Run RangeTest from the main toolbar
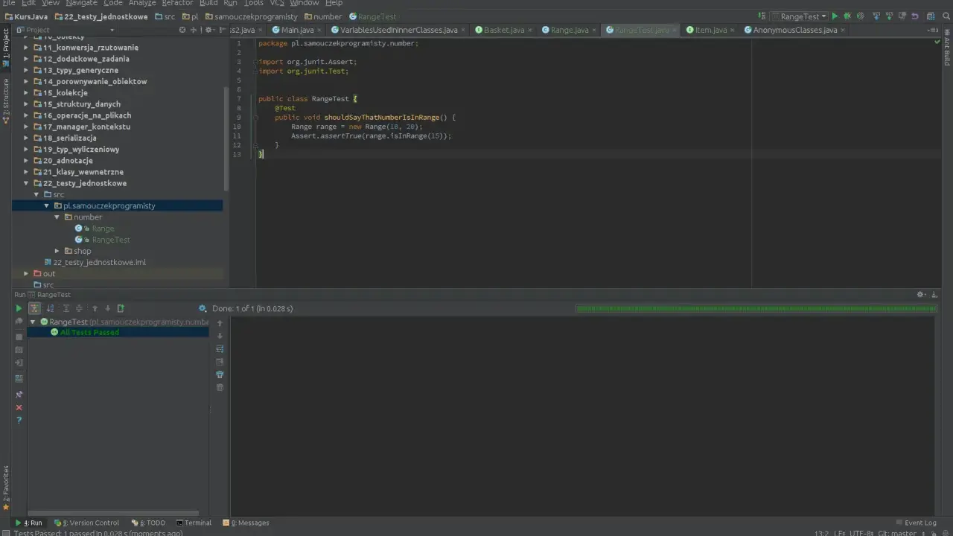This screenshot has width=953, height=536. pyautogui.click(x=835, y=16)
